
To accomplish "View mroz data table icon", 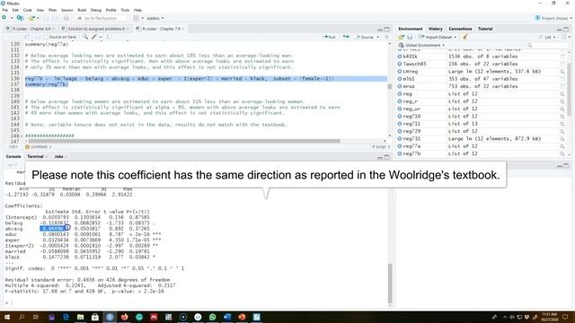I will pos(562,86).
